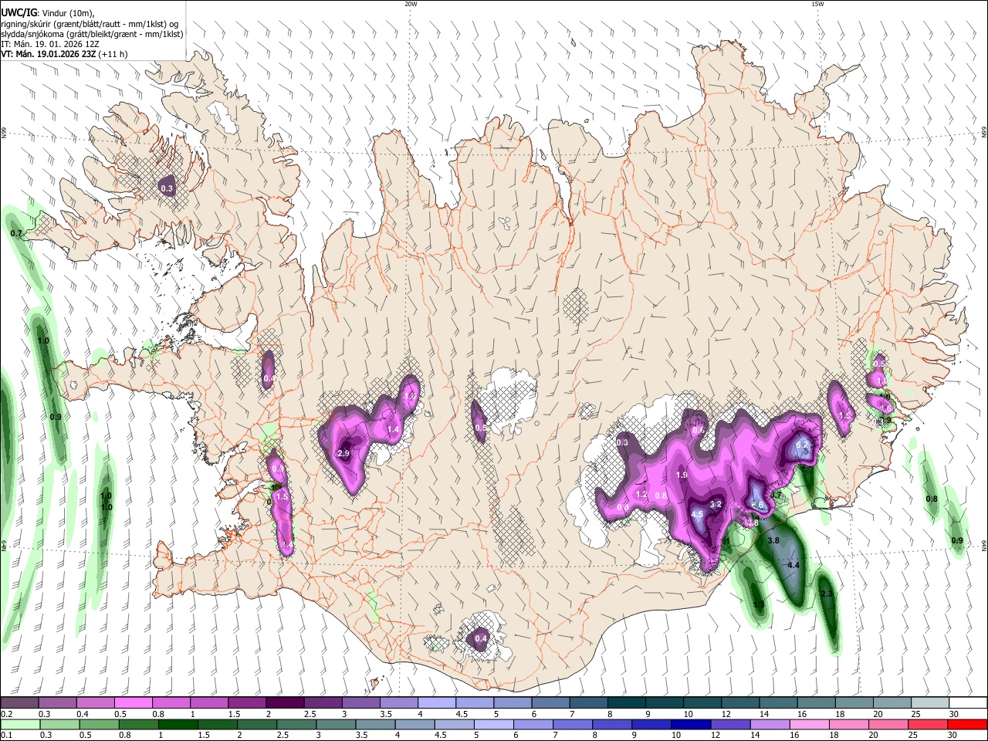Select the red-pink rain swatch between 25 and 30

[928, 724]
